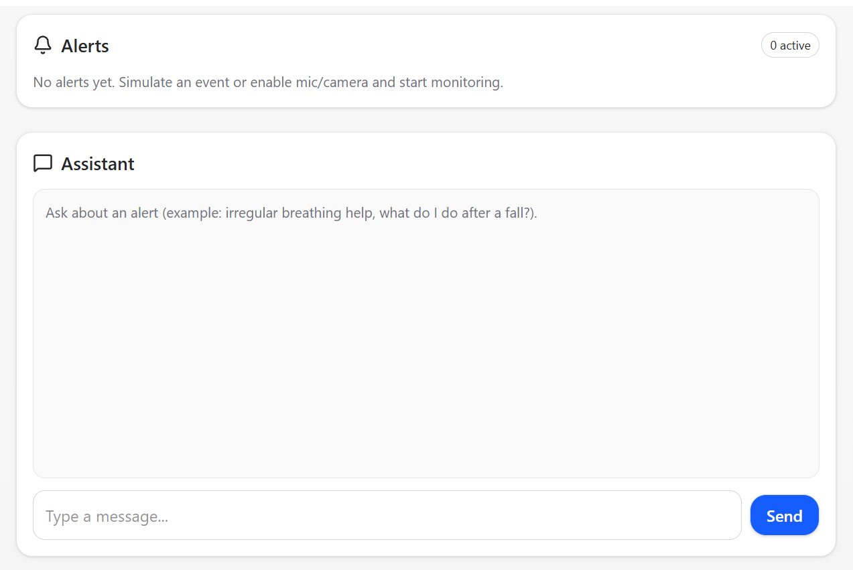The image size is (853, 570).
Task: Click the Alerts heading text
Action: (x=85, y=46)
